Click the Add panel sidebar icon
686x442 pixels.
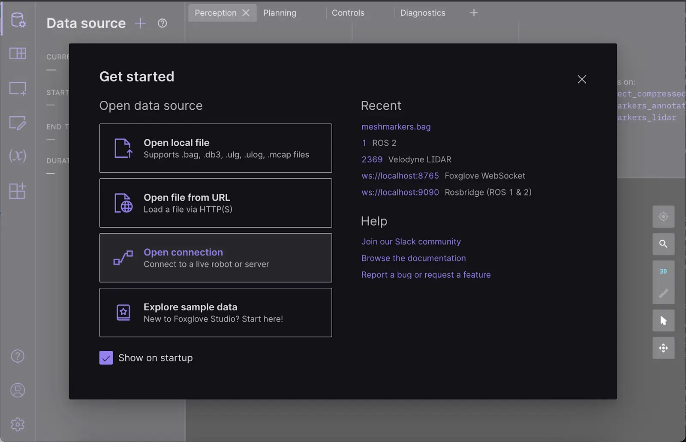(17, 88)
